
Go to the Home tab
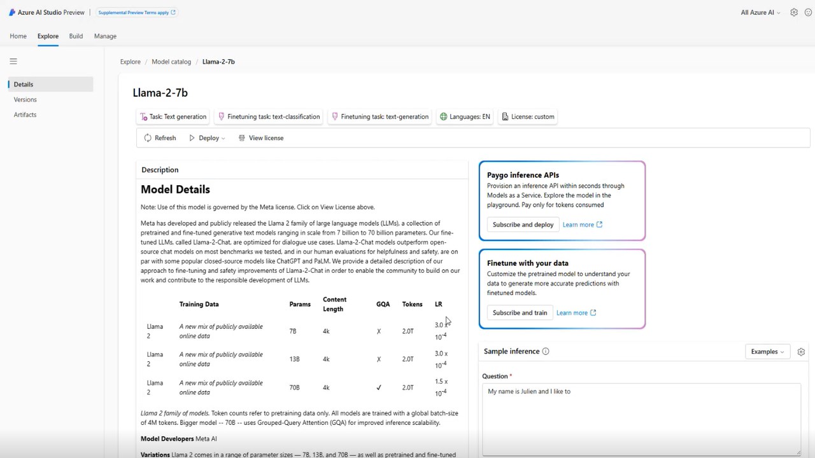click(x=18, y=36)
